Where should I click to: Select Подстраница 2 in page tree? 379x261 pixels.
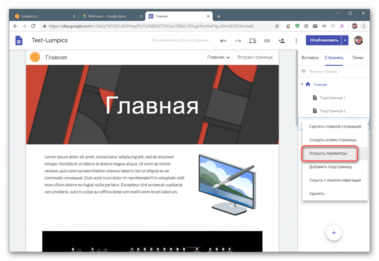click(x=333, y=111)
